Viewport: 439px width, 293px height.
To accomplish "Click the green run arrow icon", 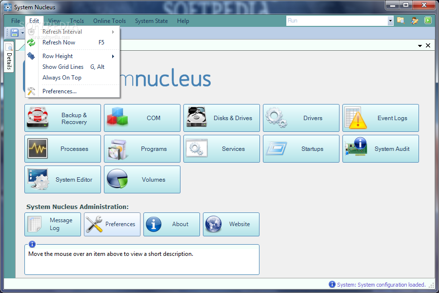I will (x=428, y=21).
